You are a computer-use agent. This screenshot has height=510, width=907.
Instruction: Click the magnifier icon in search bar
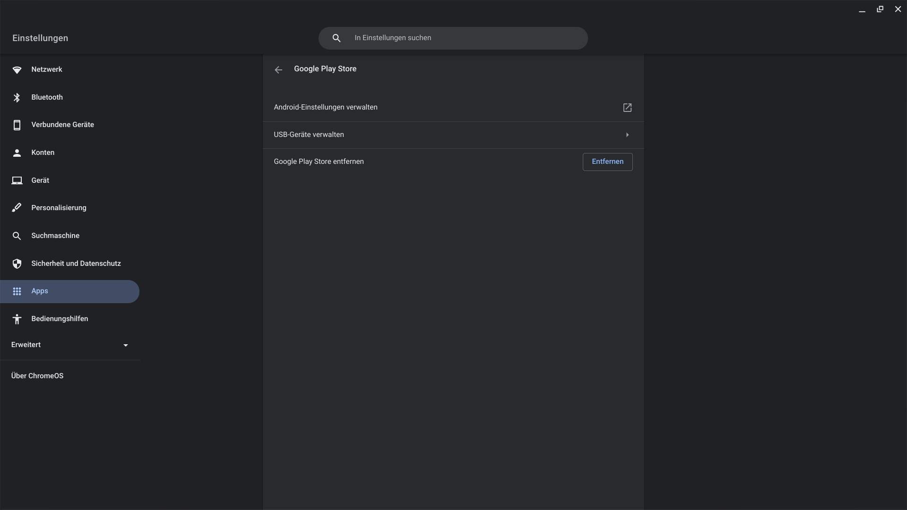click(x=337, y=38)
